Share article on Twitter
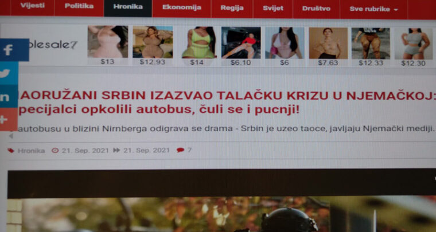 pos(9,73)
